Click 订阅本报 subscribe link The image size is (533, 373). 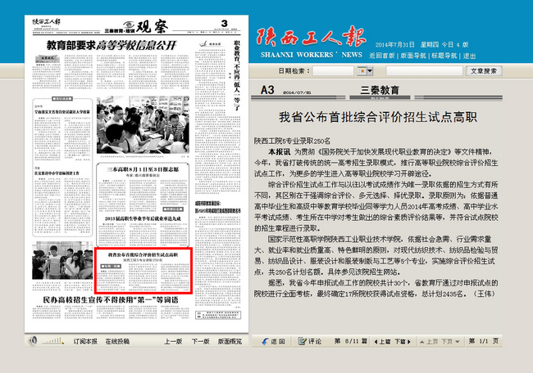pos(85,340)
